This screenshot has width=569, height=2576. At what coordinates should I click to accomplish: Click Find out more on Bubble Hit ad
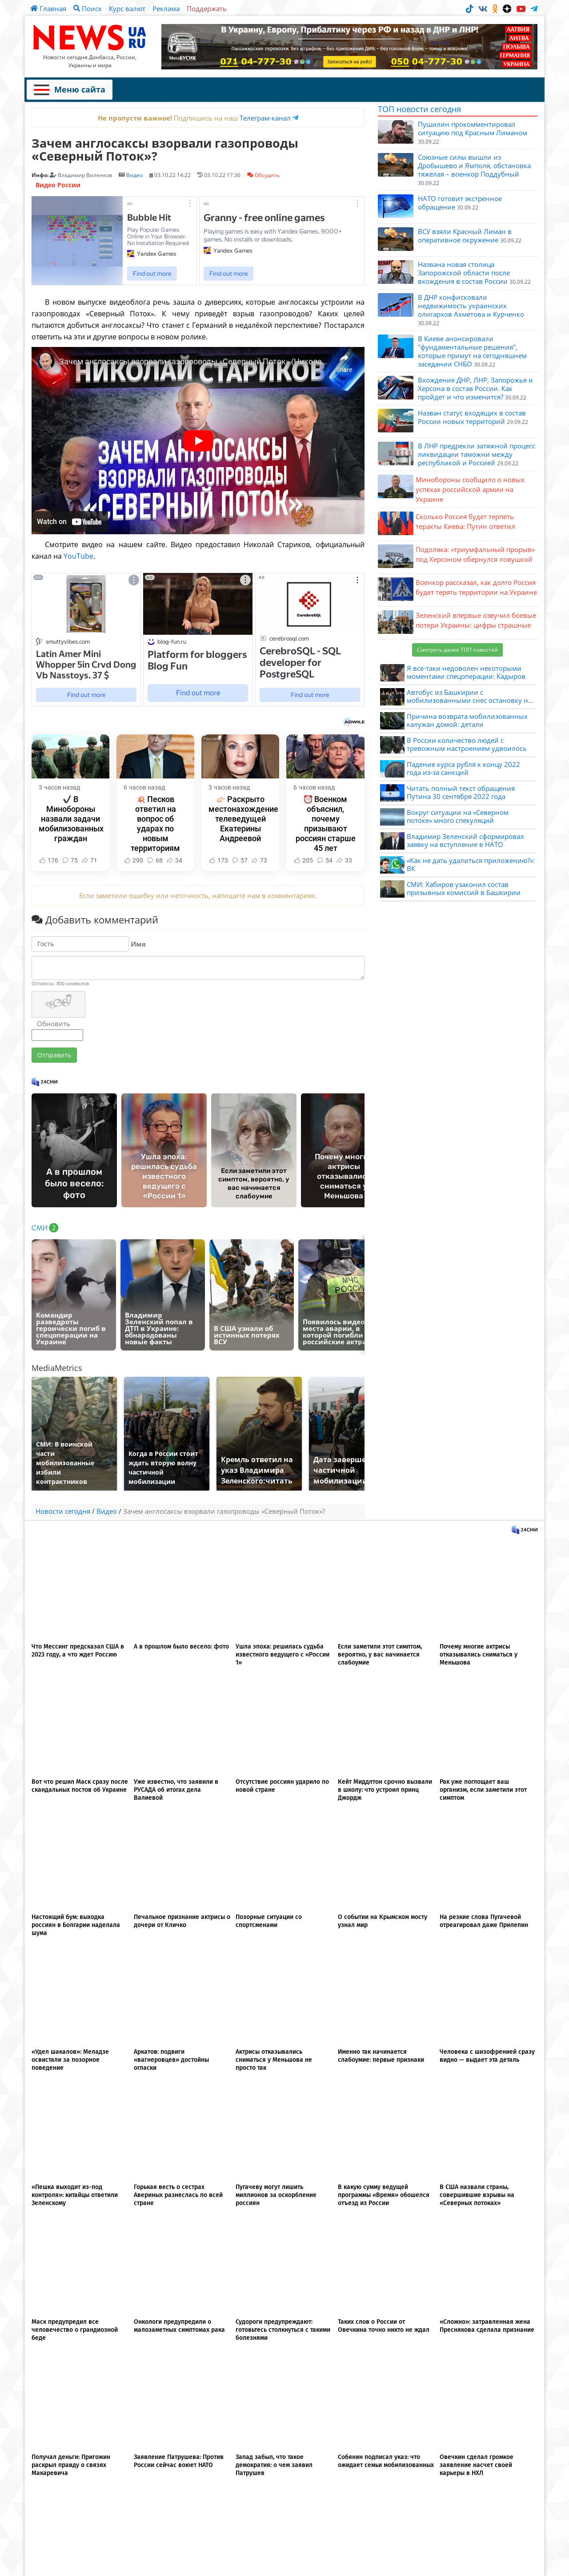[x=152, y=273]
